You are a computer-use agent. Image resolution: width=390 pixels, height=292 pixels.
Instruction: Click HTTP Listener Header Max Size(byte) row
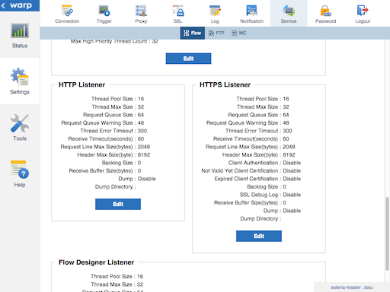click(113, 155)
